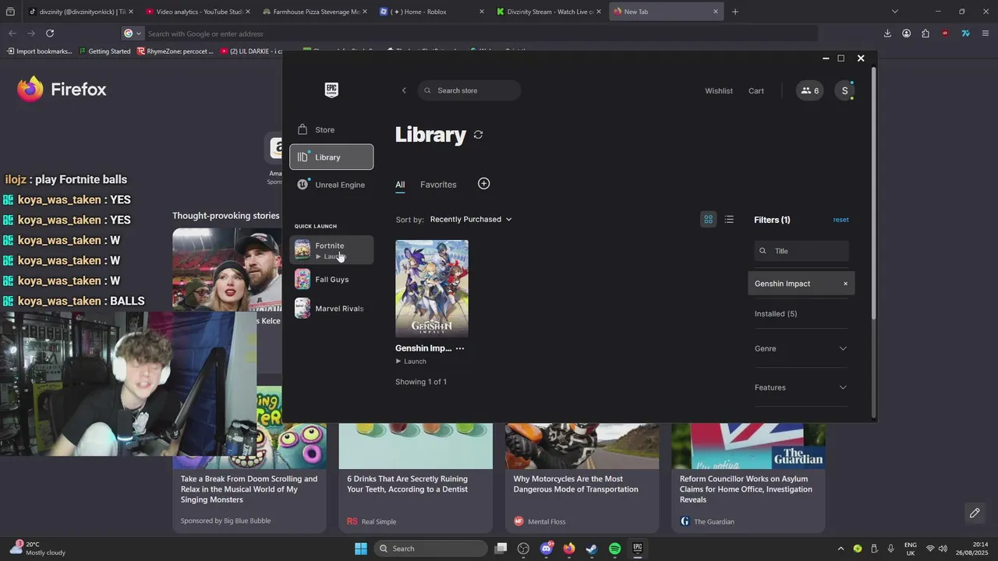Launch Fall Guys from Quick Launch

[x=331, y=279]
